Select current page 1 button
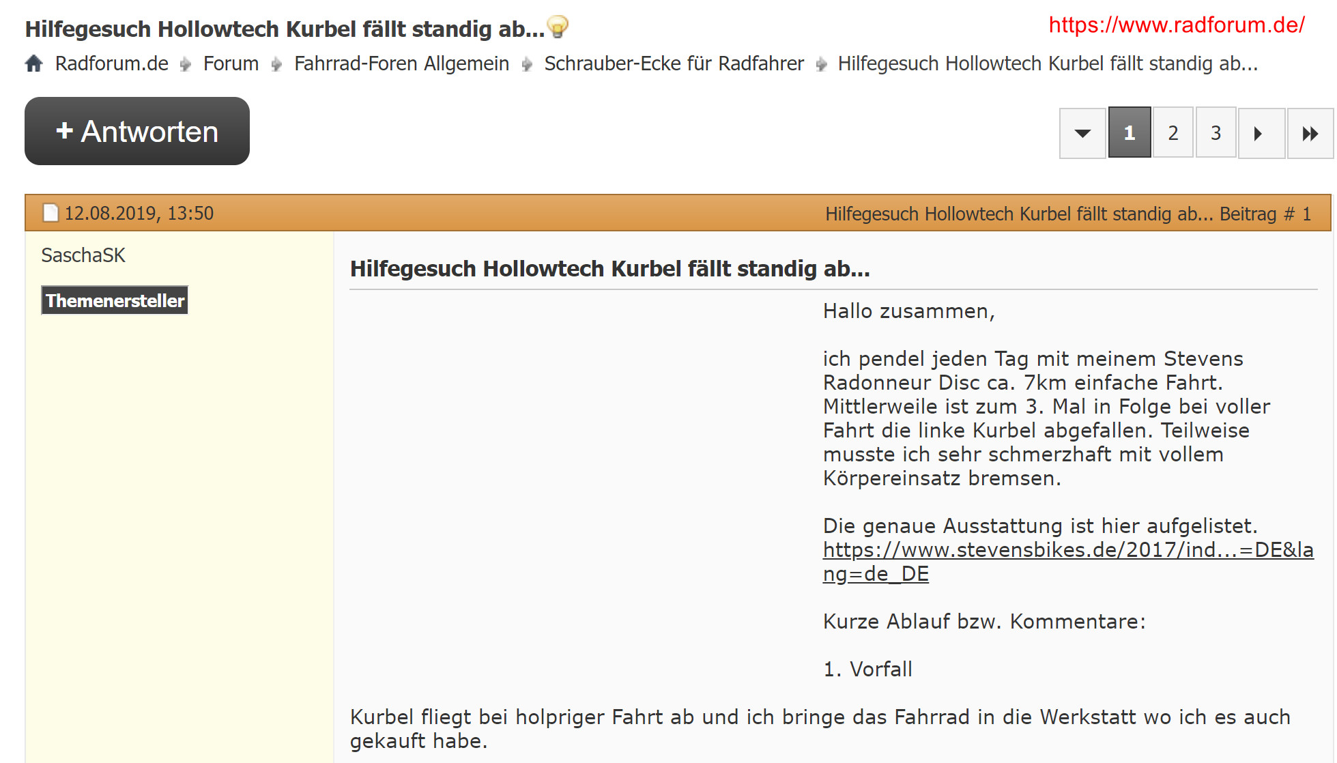 pyautogui.click(x=1129, y=133)
